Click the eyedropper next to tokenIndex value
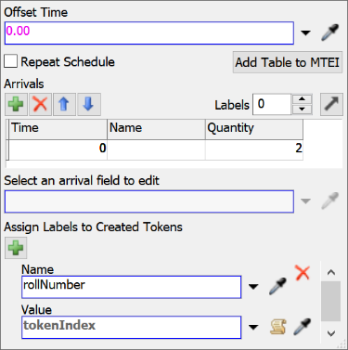This screenshot has height=350, width=348. point(302,327)
